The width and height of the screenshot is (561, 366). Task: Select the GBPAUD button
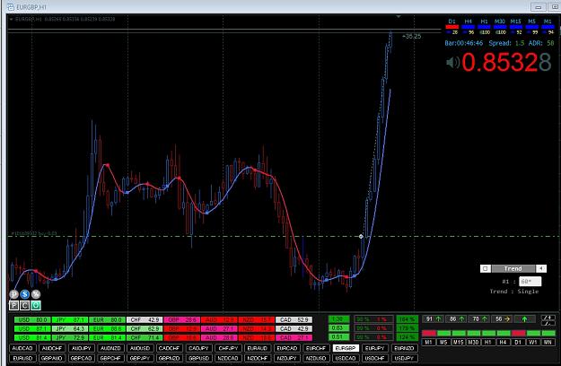point(52,358)
